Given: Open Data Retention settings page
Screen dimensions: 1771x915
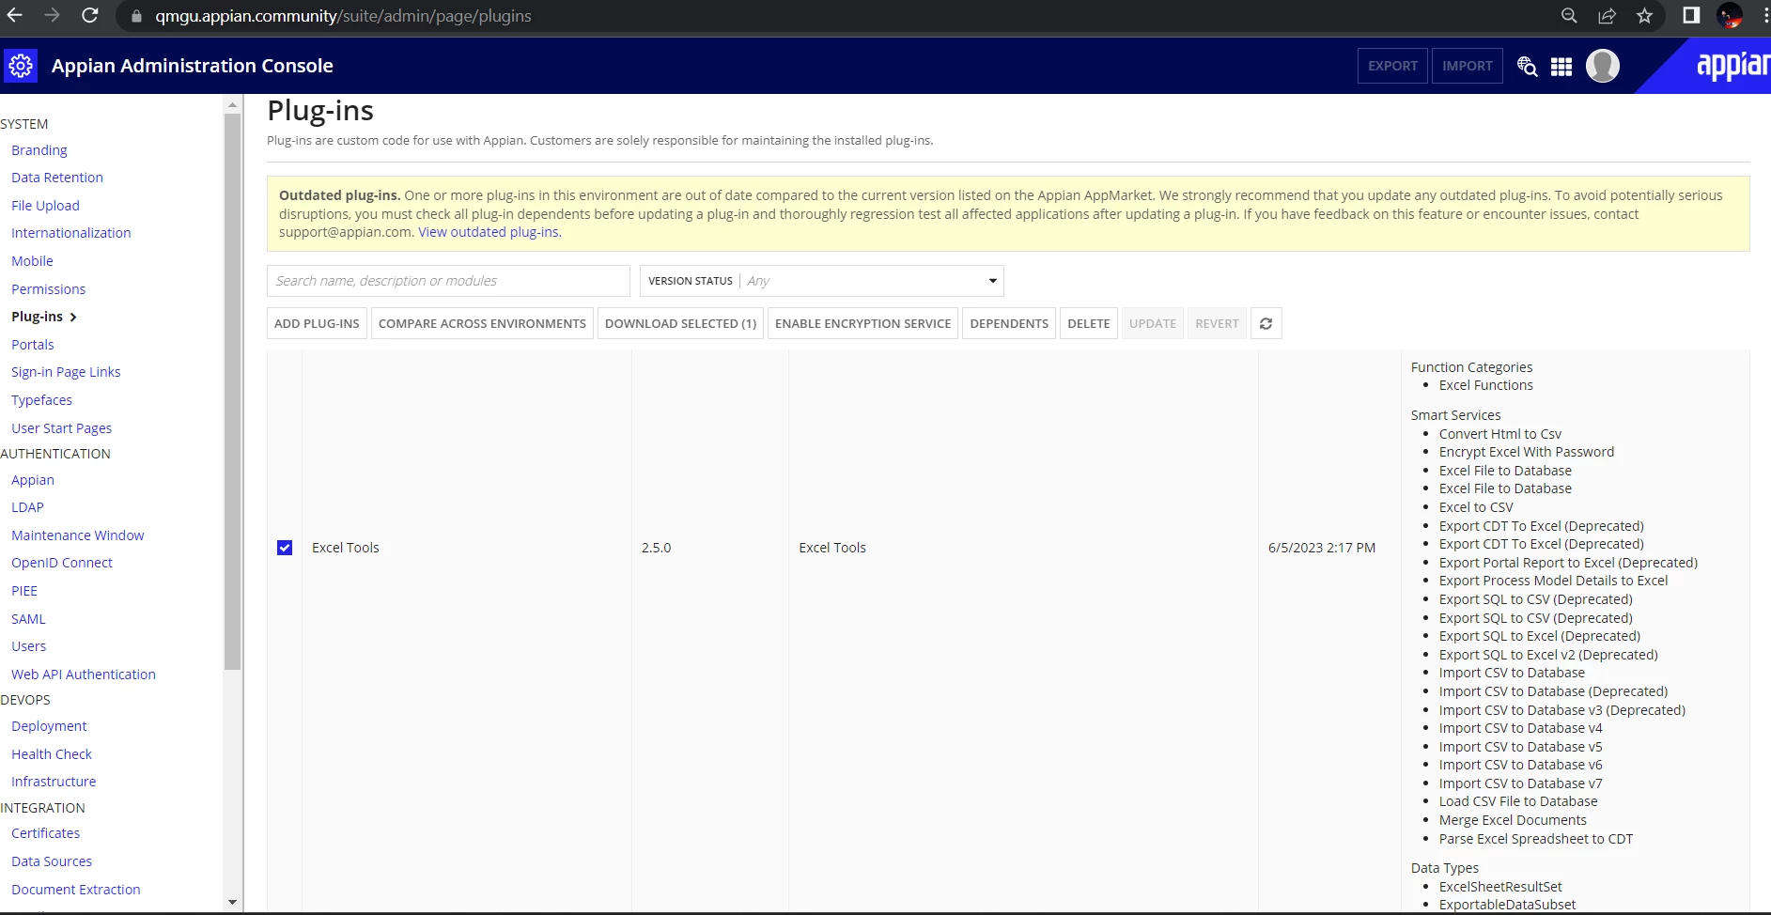Looking at the screenshot, I should (57, 178).
